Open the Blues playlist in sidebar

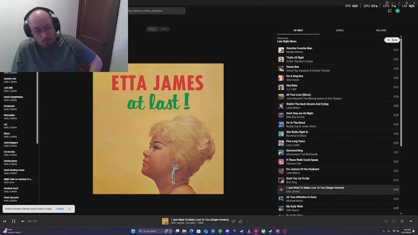pos(7,133)
